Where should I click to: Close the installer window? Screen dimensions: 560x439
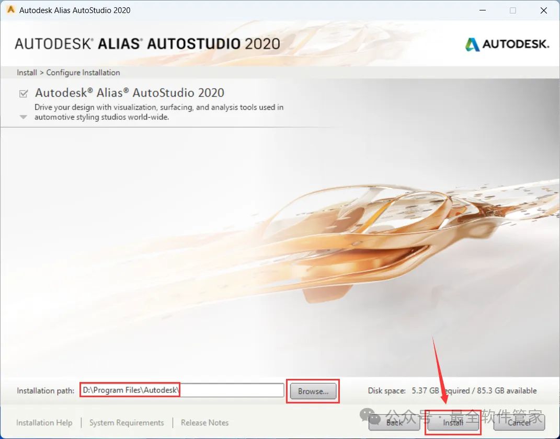(544, 10)
